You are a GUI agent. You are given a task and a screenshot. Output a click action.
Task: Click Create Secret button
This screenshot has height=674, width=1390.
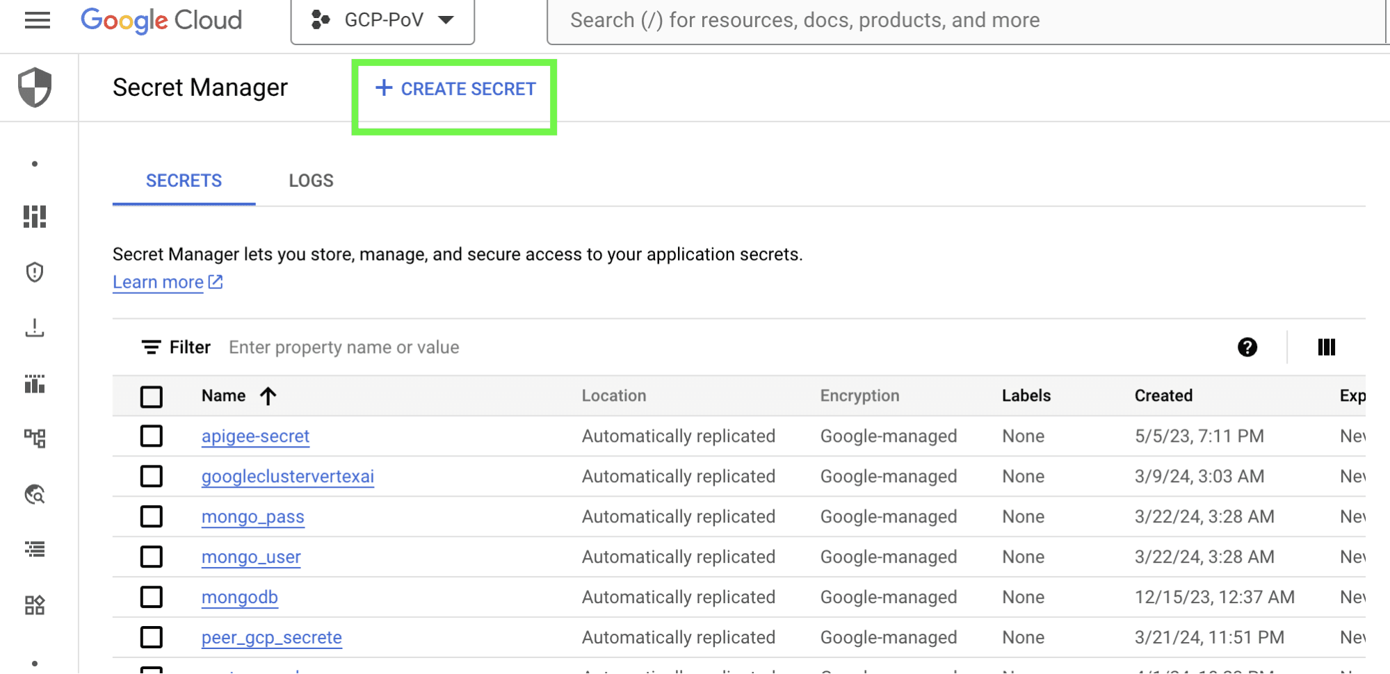(455, 89)
